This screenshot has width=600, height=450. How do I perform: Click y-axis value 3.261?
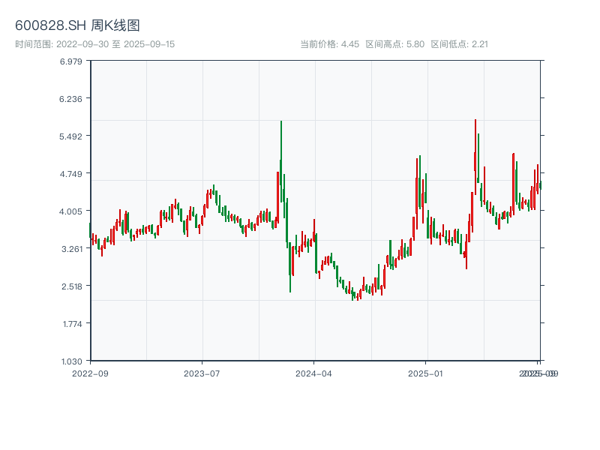point(72,249)
